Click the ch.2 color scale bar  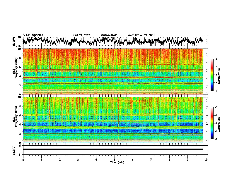pos(212,123)
